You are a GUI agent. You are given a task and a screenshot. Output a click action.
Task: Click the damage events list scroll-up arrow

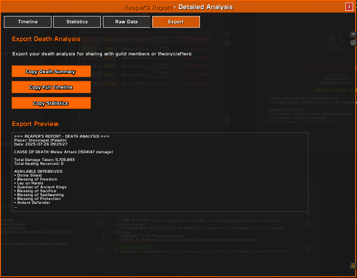pos(227,35)
